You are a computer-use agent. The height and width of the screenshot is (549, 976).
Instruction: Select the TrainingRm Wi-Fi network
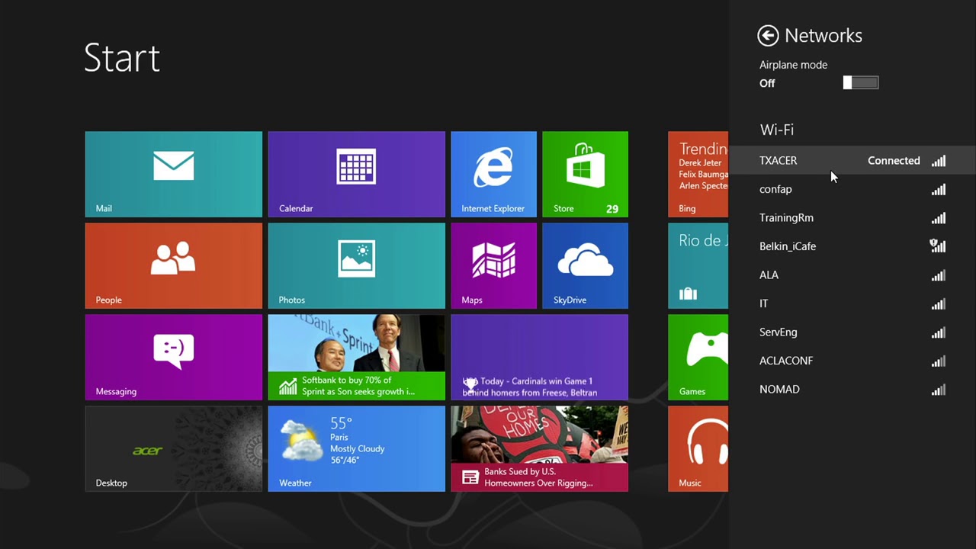pyautogui.click(x=852, y=217)
